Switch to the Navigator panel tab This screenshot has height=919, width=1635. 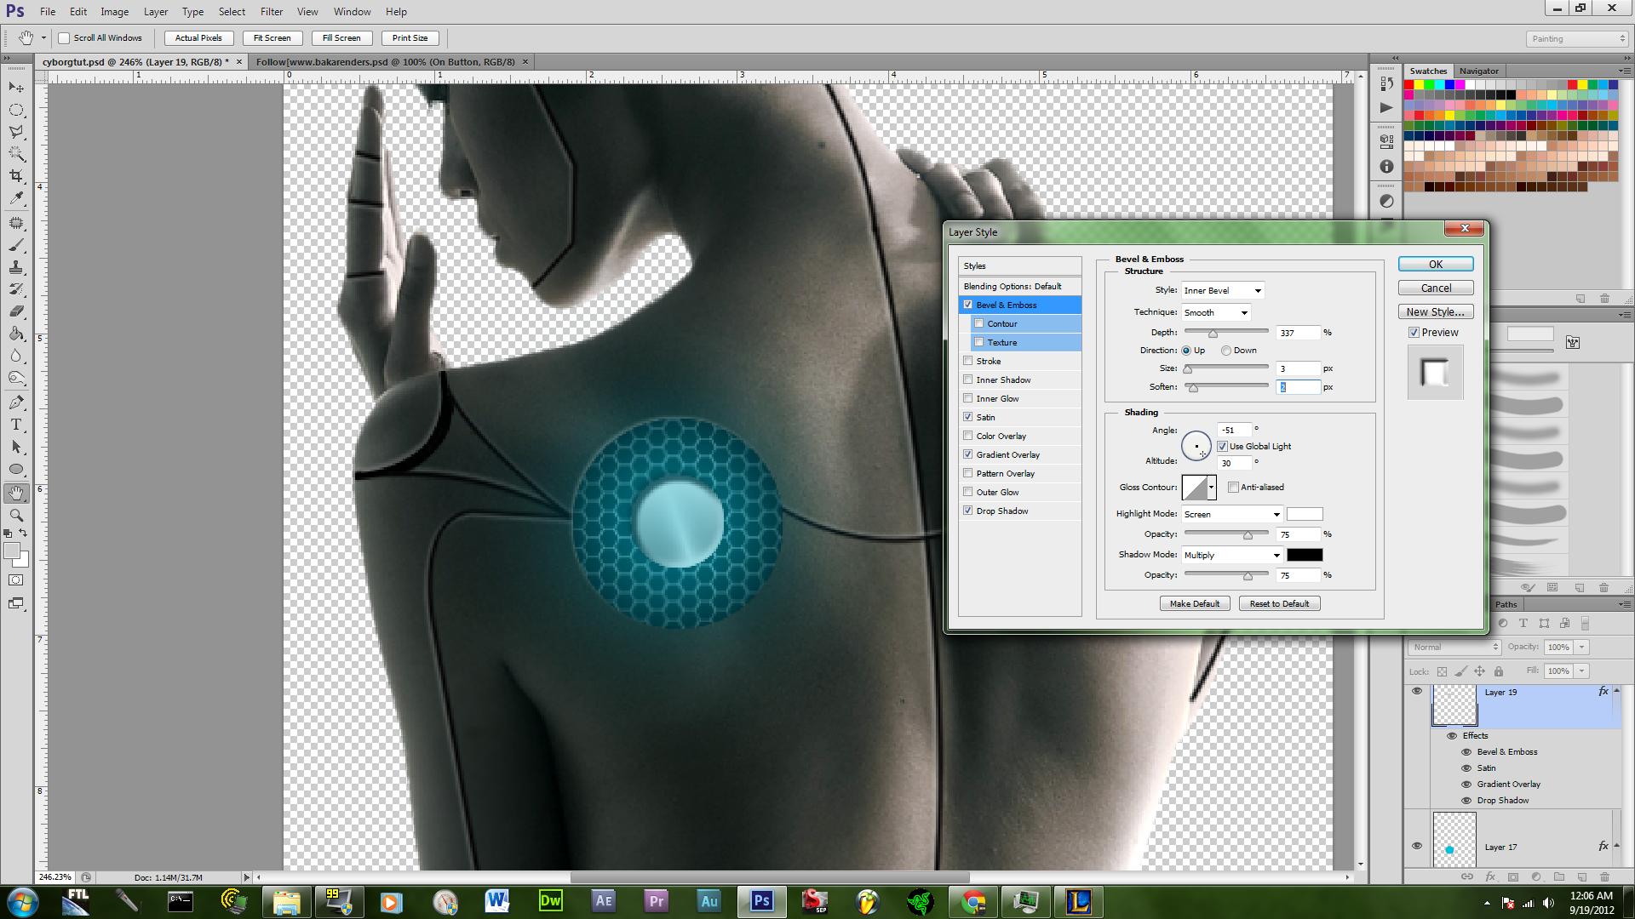(1478, 71)
